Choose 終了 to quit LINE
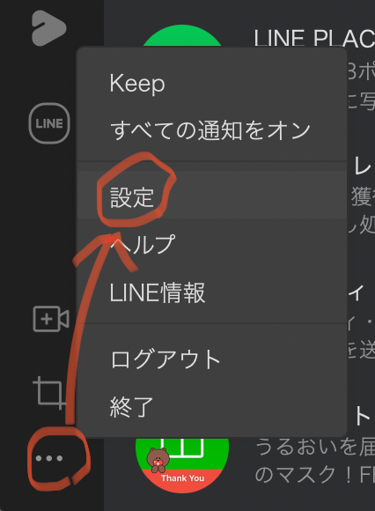 click(211, 407)
